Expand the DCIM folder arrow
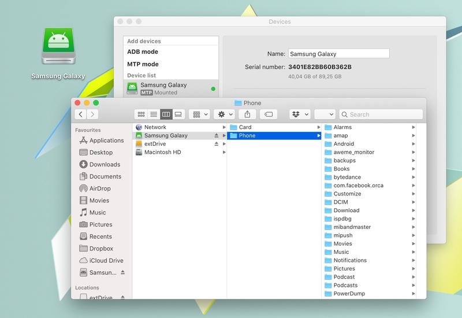462x318 pixels. pyautogui.click(x=413, y=202)
